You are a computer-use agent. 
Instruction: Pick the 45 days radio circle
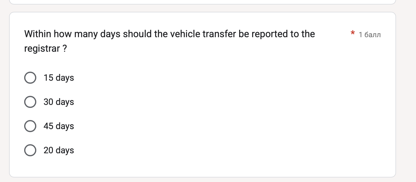click(30, 126)
